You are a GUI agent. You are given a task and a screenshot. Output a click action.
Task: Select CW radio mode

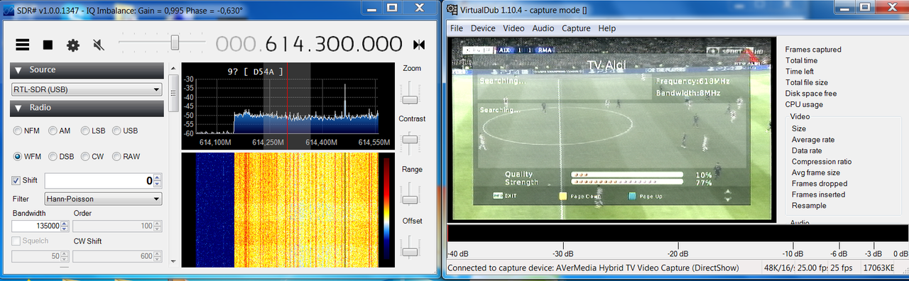point(92,156)
